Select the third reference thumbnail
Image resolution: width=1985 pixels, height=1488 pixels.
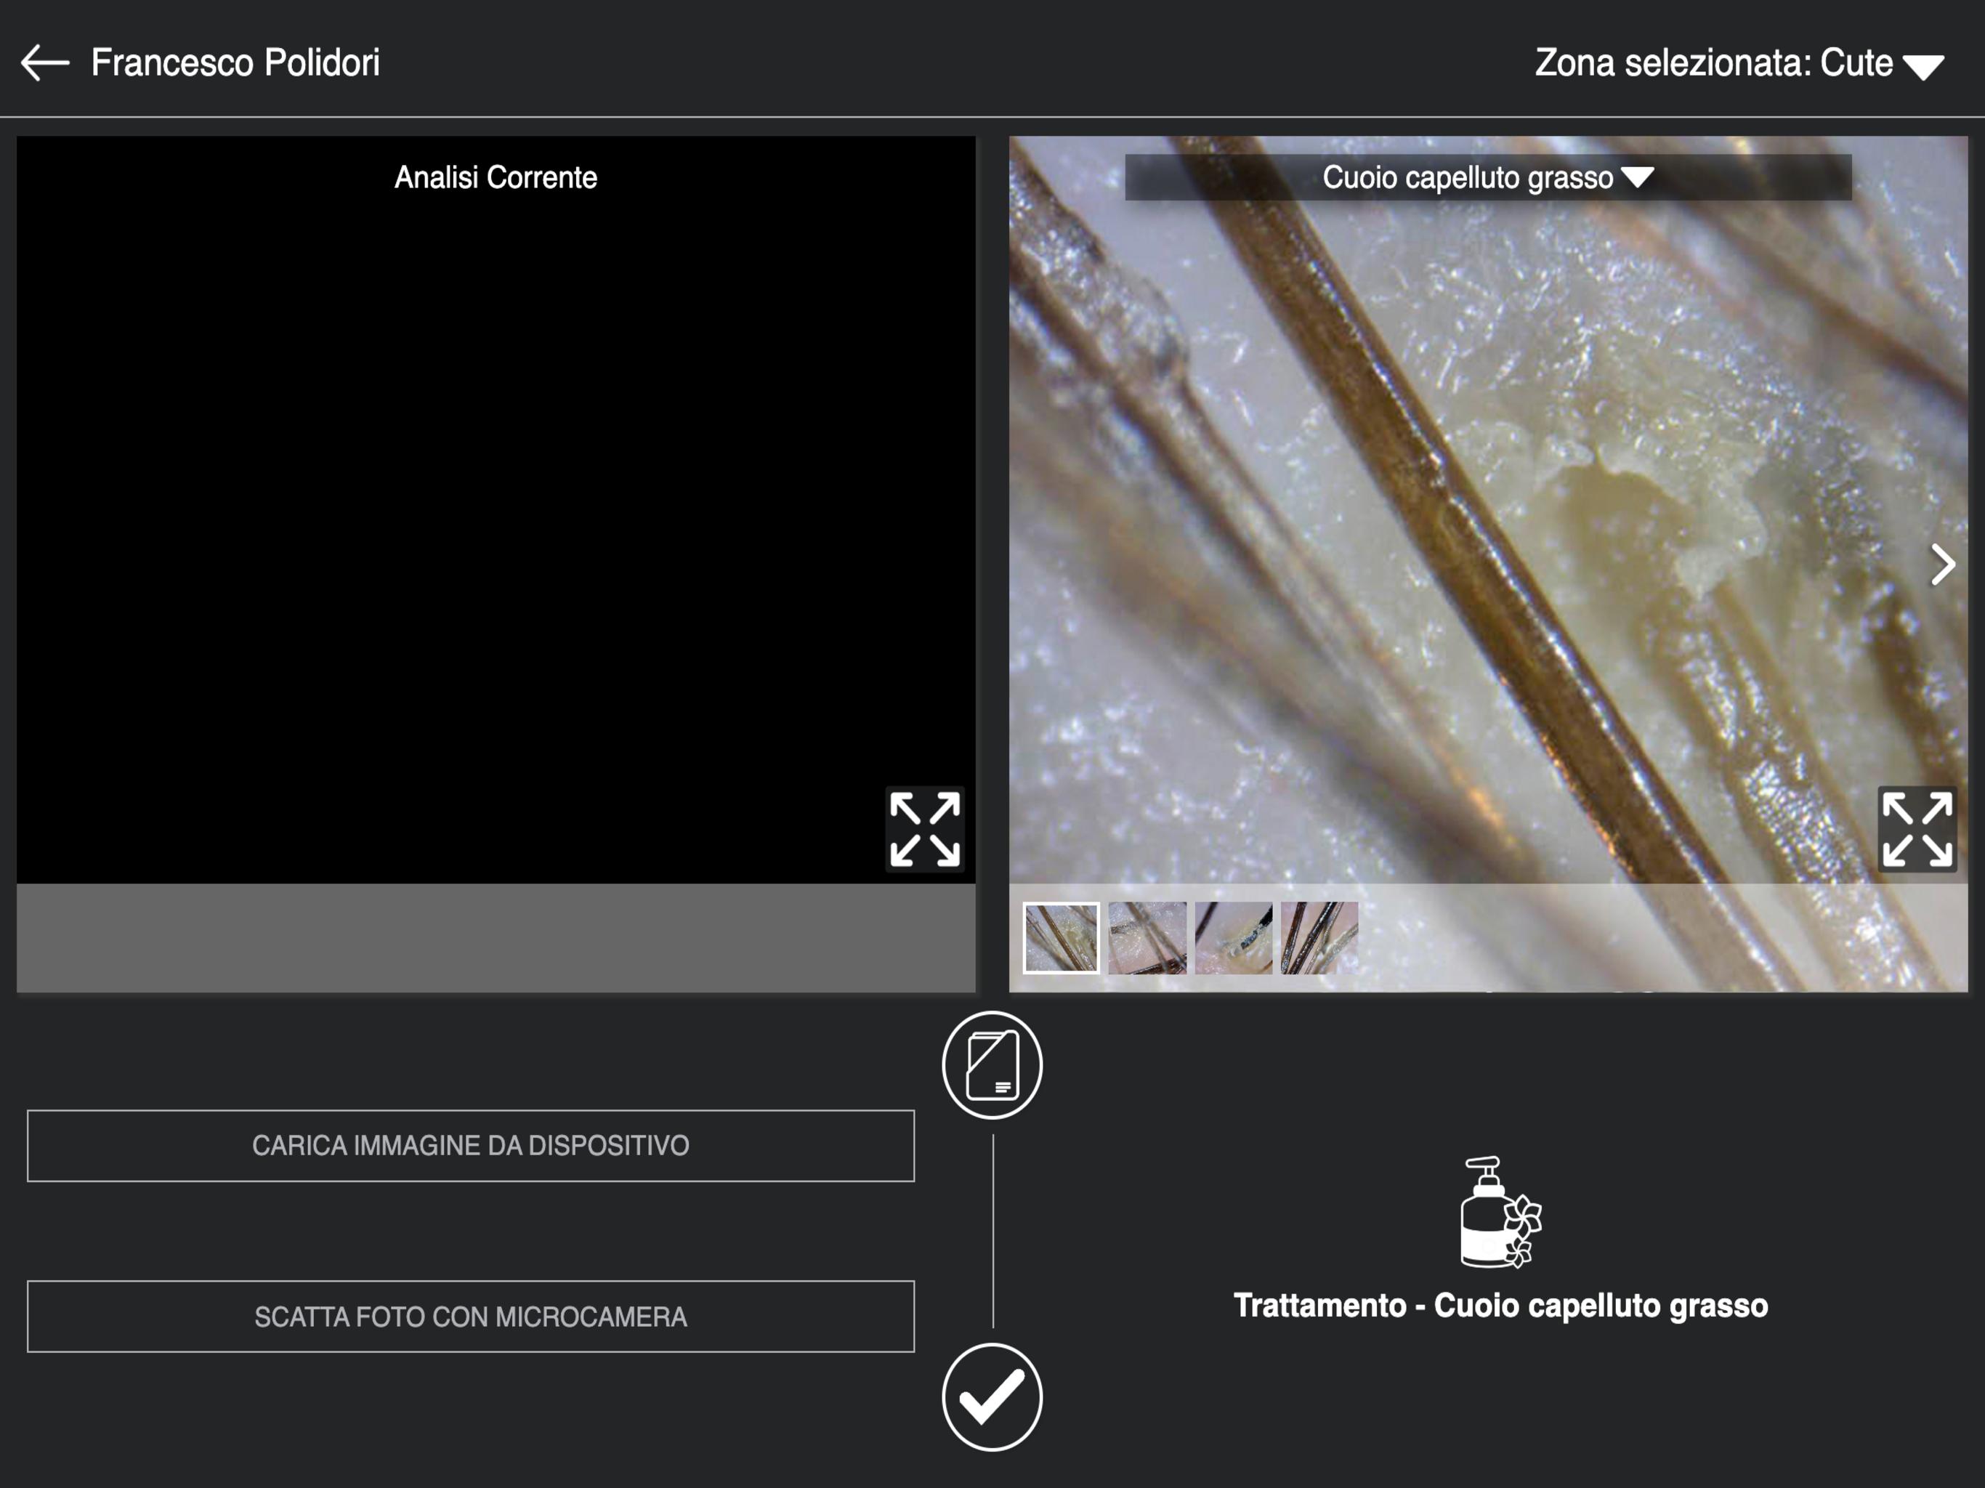1233,938
